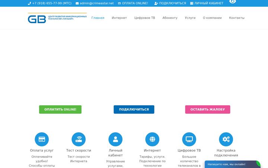
Task: Click the admin@crimeastar.net email link
Action: (97, 3)
